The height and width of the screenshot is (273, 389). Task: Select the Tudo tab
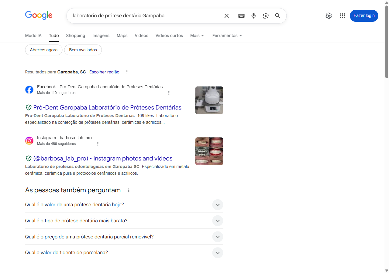pyautogui.click(x=54, y=35)
